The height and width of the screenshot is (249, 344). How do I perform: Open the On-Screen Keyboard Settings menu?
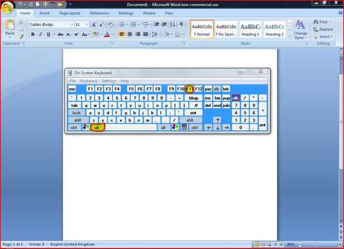click(x=109, y=81)
